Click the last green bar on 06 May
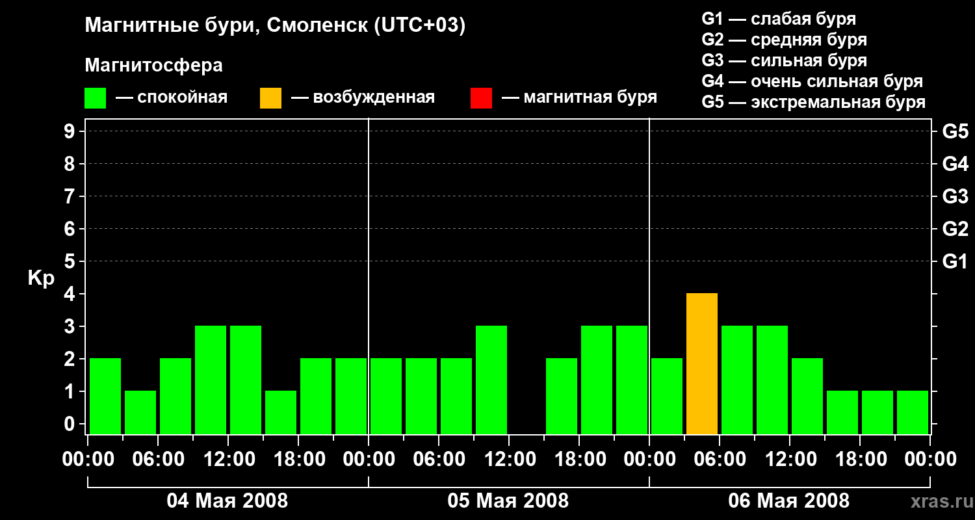This screenshot has width=975, height=520. pyautogui.click(x=913, y=412)
